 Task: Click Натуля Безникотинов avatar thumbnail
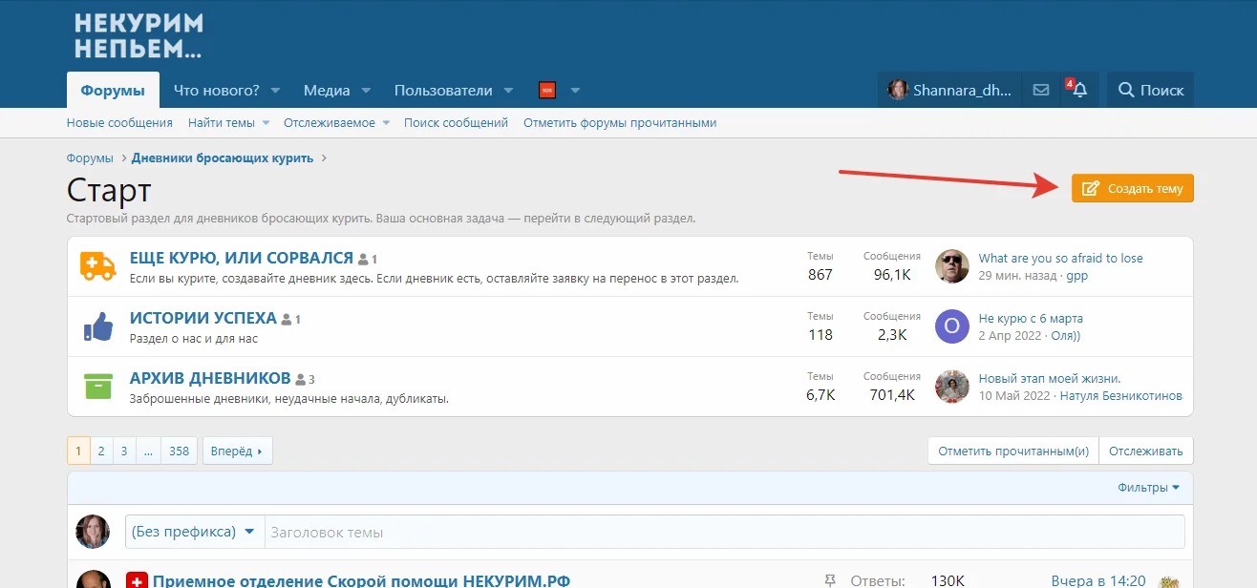(x=951, y=387)
